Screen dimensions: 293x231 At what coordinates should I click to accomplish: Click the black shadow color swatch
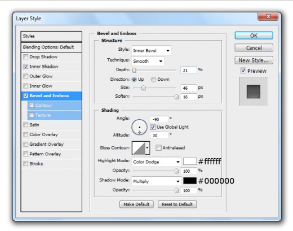pos(190,181)
